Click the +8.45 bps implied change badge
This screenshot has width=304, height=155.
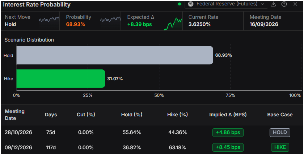click(228, 147)
